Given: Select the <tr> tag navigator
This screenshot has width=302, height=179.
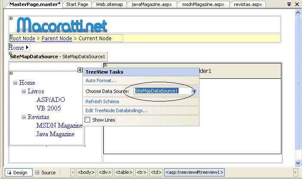Looking at the screenshot, I should point(142,172).
